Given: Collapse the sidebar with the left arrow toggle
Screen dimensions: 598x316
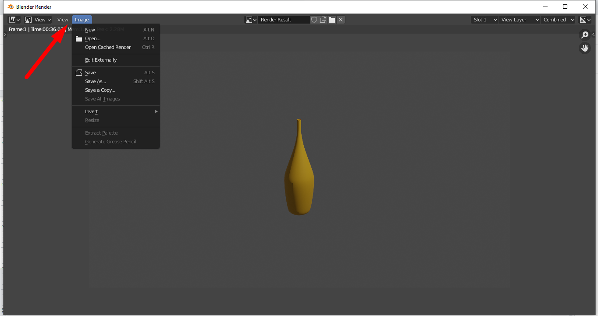Looking at the screenshot, I should pos(594,35).
